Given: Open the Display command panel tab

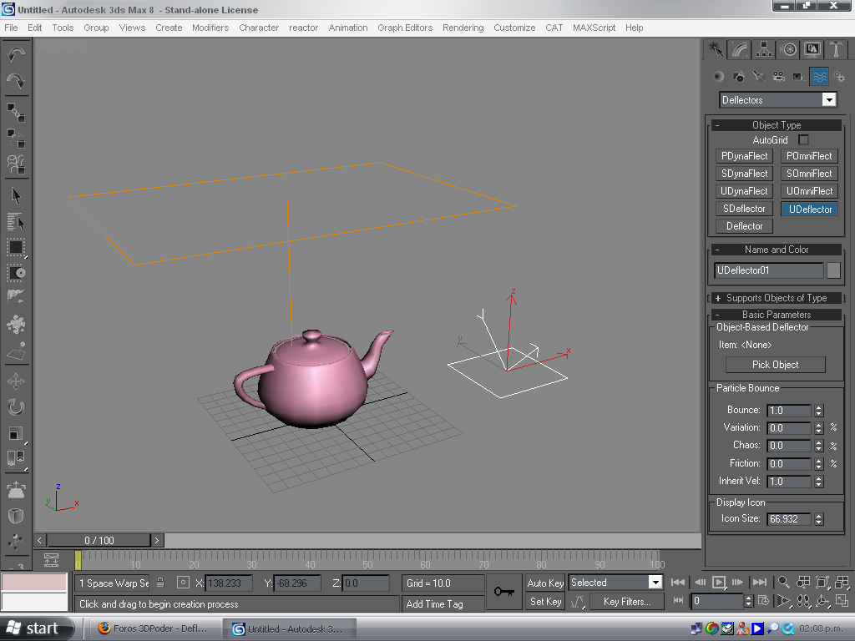Looking at the screenshot, I should [812, 49].
